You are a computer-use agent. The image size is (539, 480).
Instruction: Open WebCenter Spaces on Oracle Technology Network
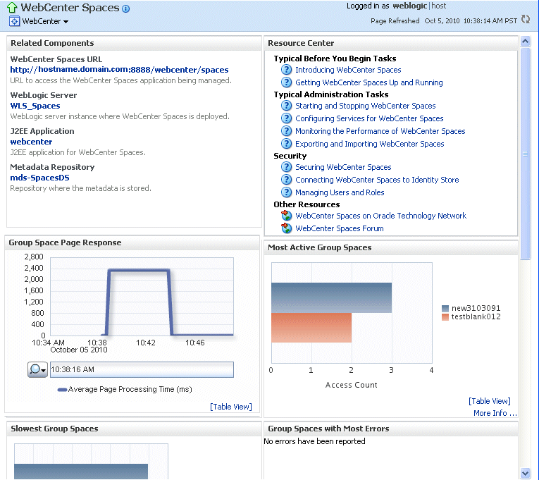(x=381, y=216)
